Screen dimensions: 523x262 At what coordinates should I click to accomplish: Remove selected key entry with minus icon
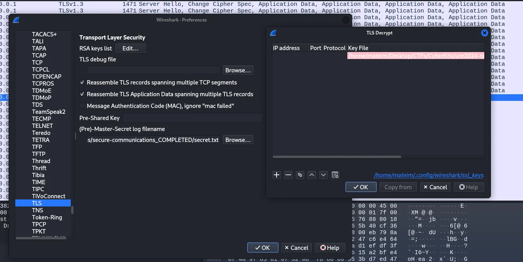pyautogui.click(x=288, y=175)
